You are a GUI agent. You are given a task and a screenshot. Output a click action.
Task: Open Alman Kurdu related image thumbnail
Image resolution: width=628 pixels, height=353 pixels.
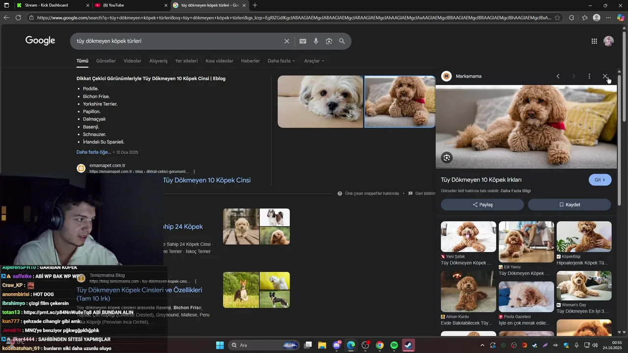pos(469,292)
